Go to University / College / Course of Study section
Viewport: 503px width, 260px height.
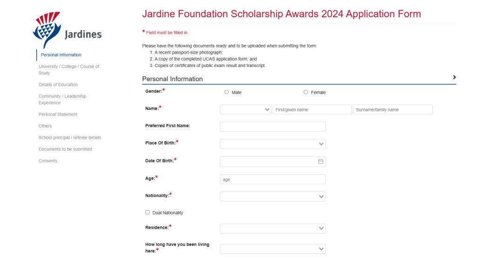click(x=69, y=69)
